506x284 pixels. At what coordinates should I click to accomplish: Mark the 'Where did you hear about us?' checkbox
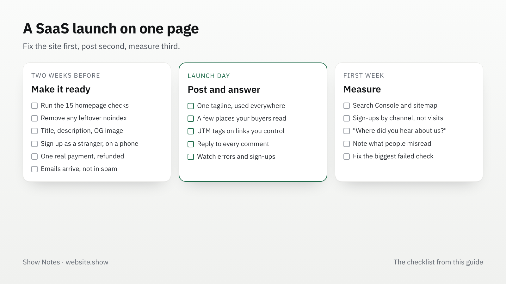point(347,131)
